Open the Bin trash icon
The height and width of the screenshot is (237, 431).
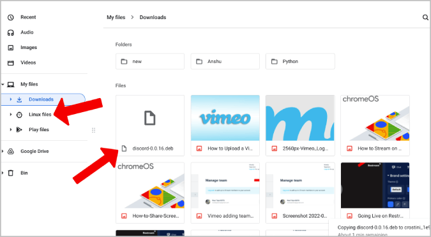pos(11,173)
